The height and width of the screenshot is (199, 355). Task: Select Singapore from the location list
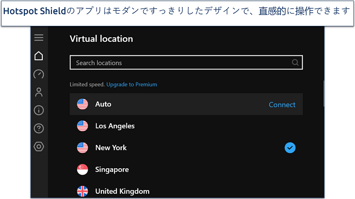click(x=112, y=170)
